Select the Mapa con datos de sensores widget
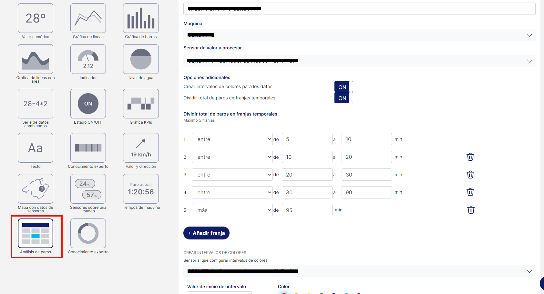544x294 pixels. [x=36, y=189]
